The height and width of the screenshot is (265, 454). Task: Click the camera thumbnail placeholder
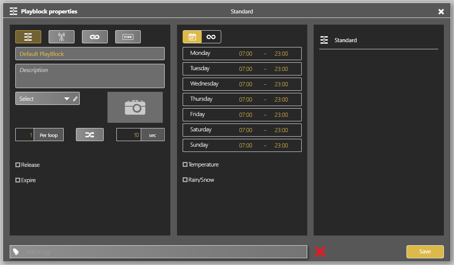pos(135,107)
